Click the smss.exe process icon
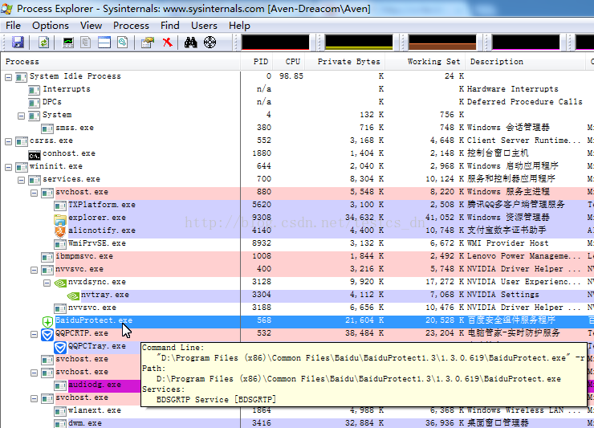The height and width of the screenshot is (428, 594). (x=47, y=129)
